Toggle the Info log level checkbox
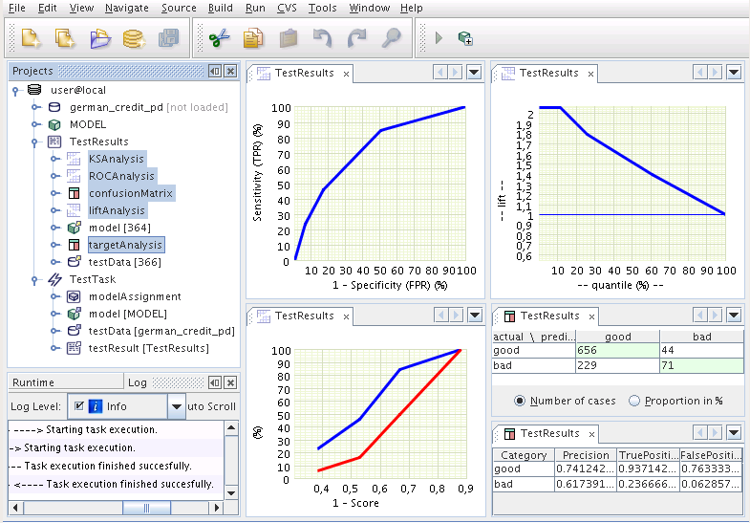750x523 pixels. [x=79, y=406]
